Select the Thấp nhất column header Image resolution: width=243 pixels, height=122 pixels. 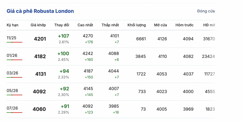click(110, 25)
